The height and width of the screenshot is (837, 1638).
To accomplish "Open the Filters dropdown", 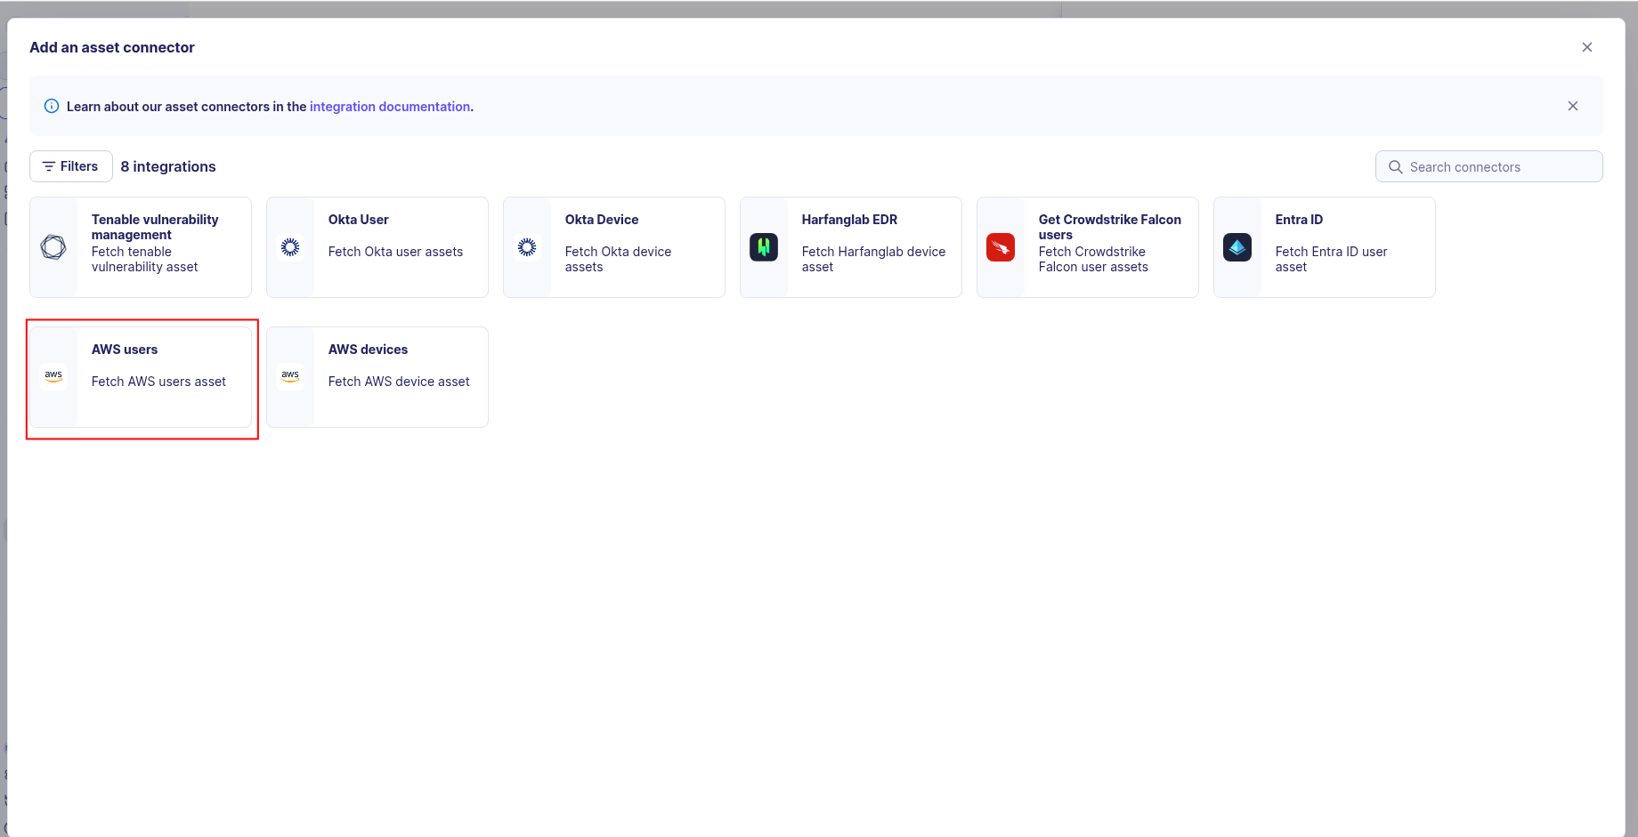I will (71, 166).
